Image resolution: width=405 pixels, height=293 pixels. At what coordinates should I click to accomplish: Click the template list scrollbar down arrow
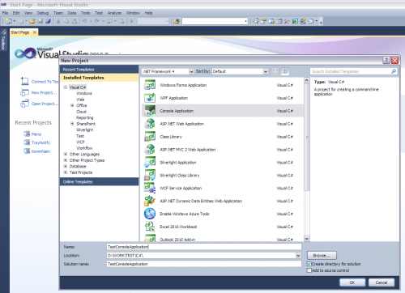[x=307, y=239]
